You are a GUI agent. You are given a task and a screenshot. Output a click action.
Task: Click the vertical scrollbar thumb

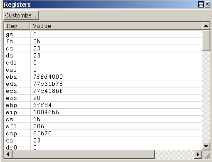pyautogui.click(x=206, y=40)
